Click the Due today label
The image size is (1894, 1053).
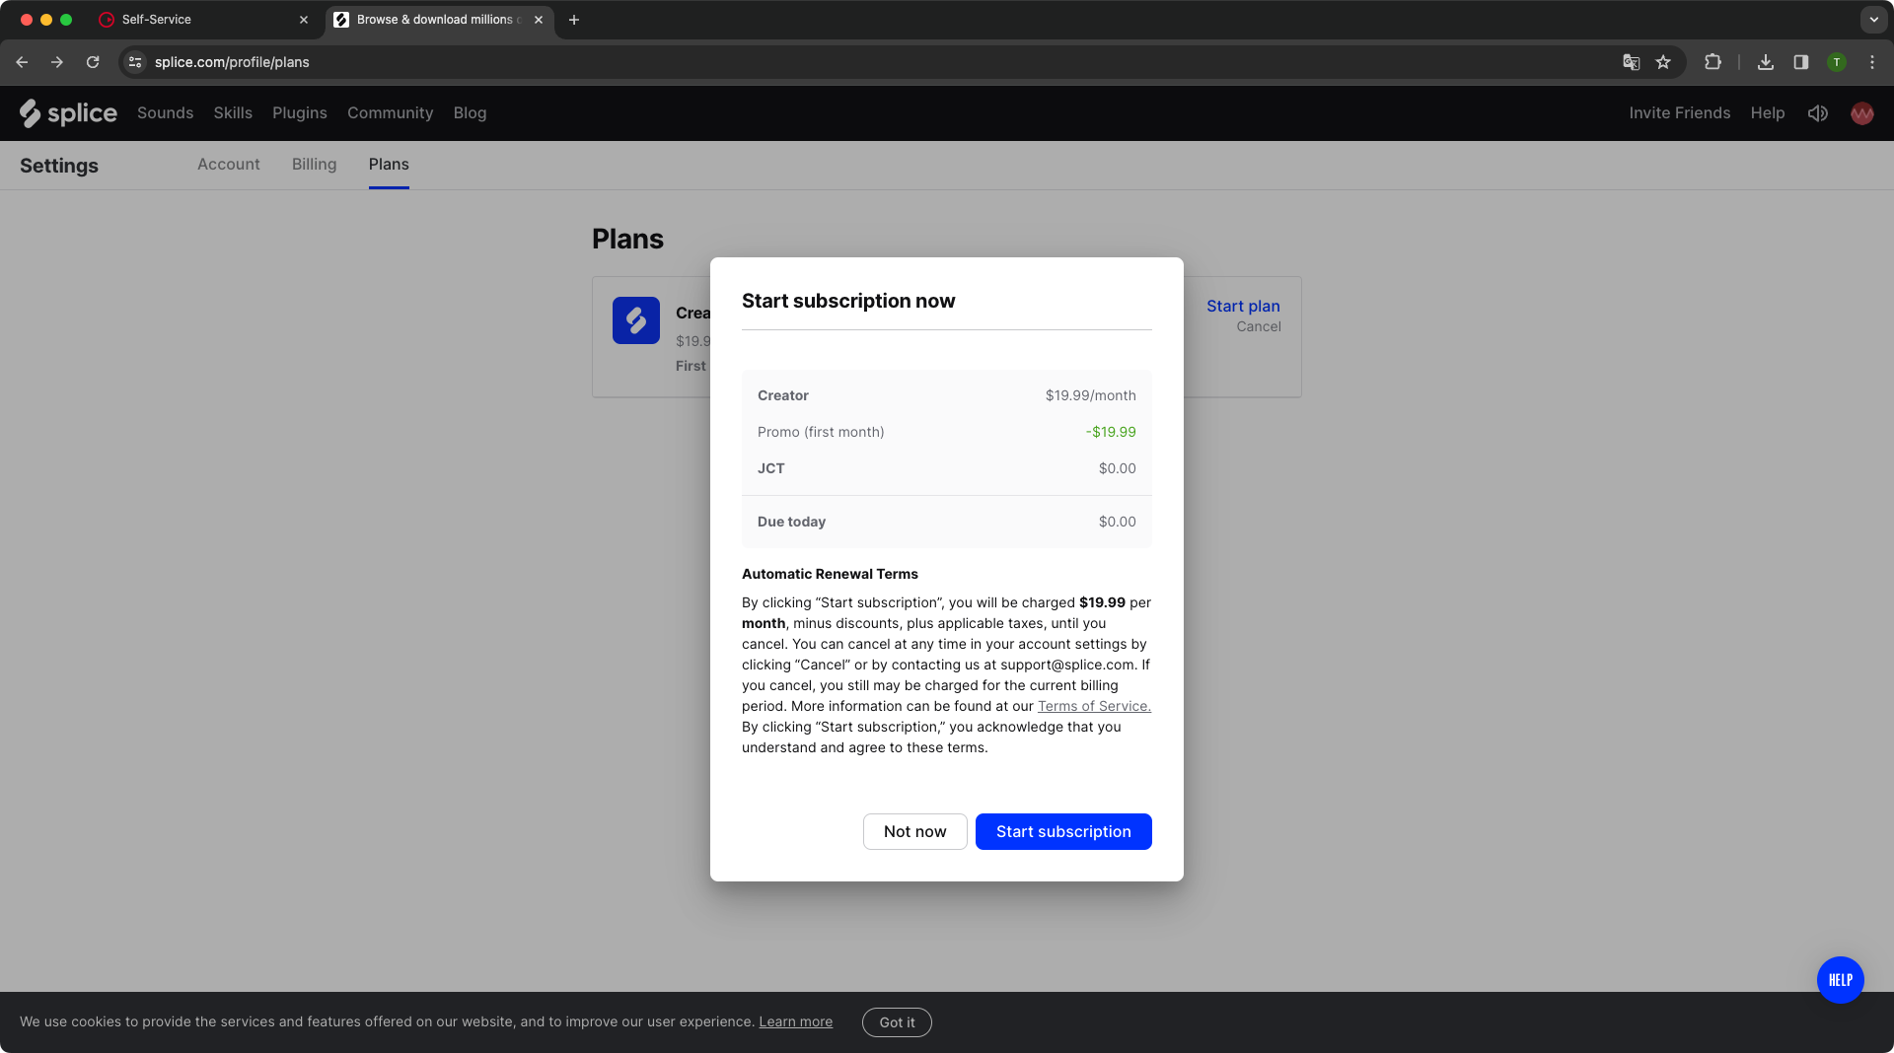(x=791, y=522)
